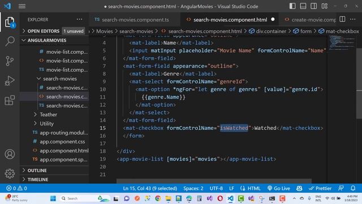Close unsaved search-movies.component.html tab dot
This screenshot has width=362, height=204.
(x=273, y=19)
